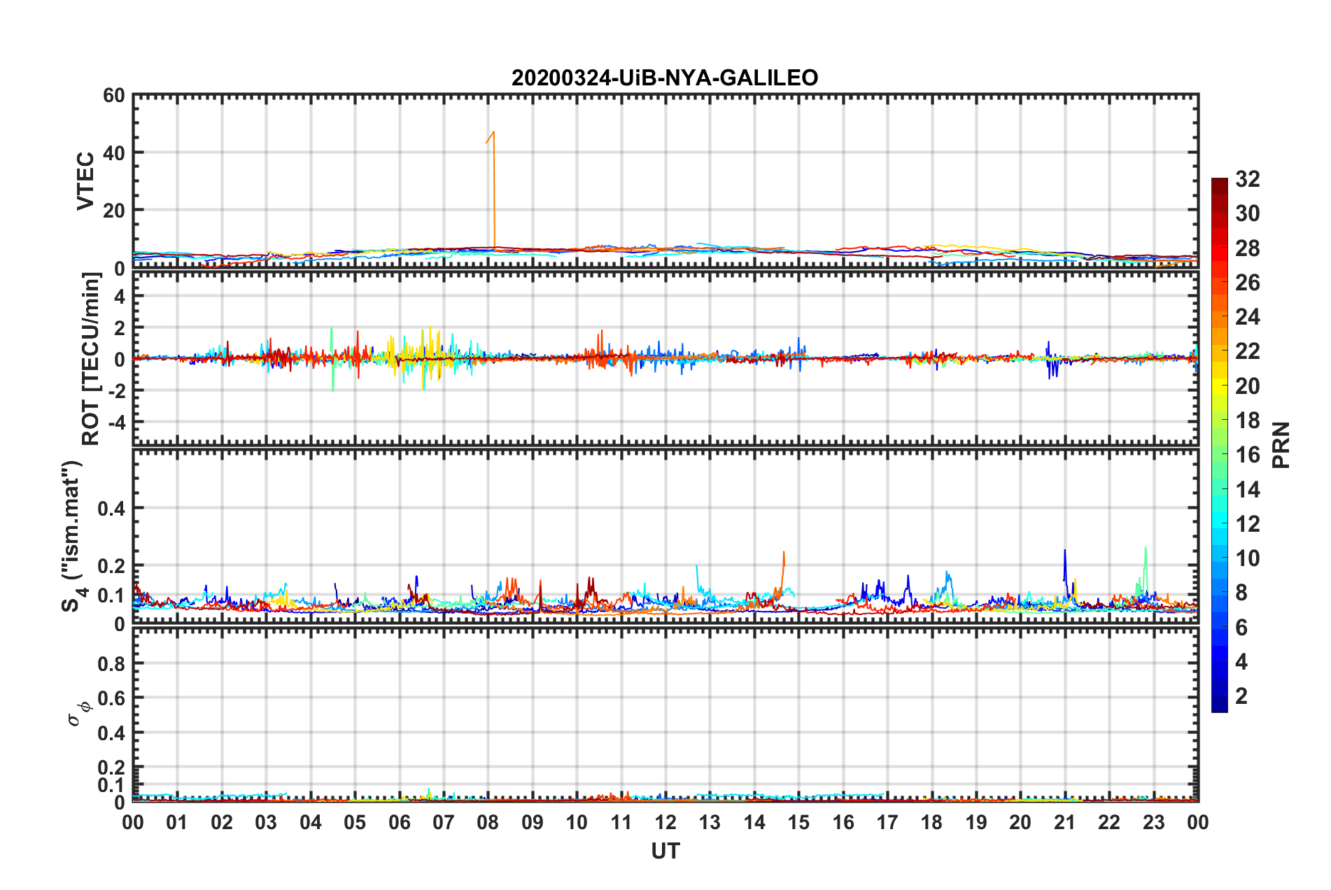Click colorbar tick label 18

[1247, 421]
